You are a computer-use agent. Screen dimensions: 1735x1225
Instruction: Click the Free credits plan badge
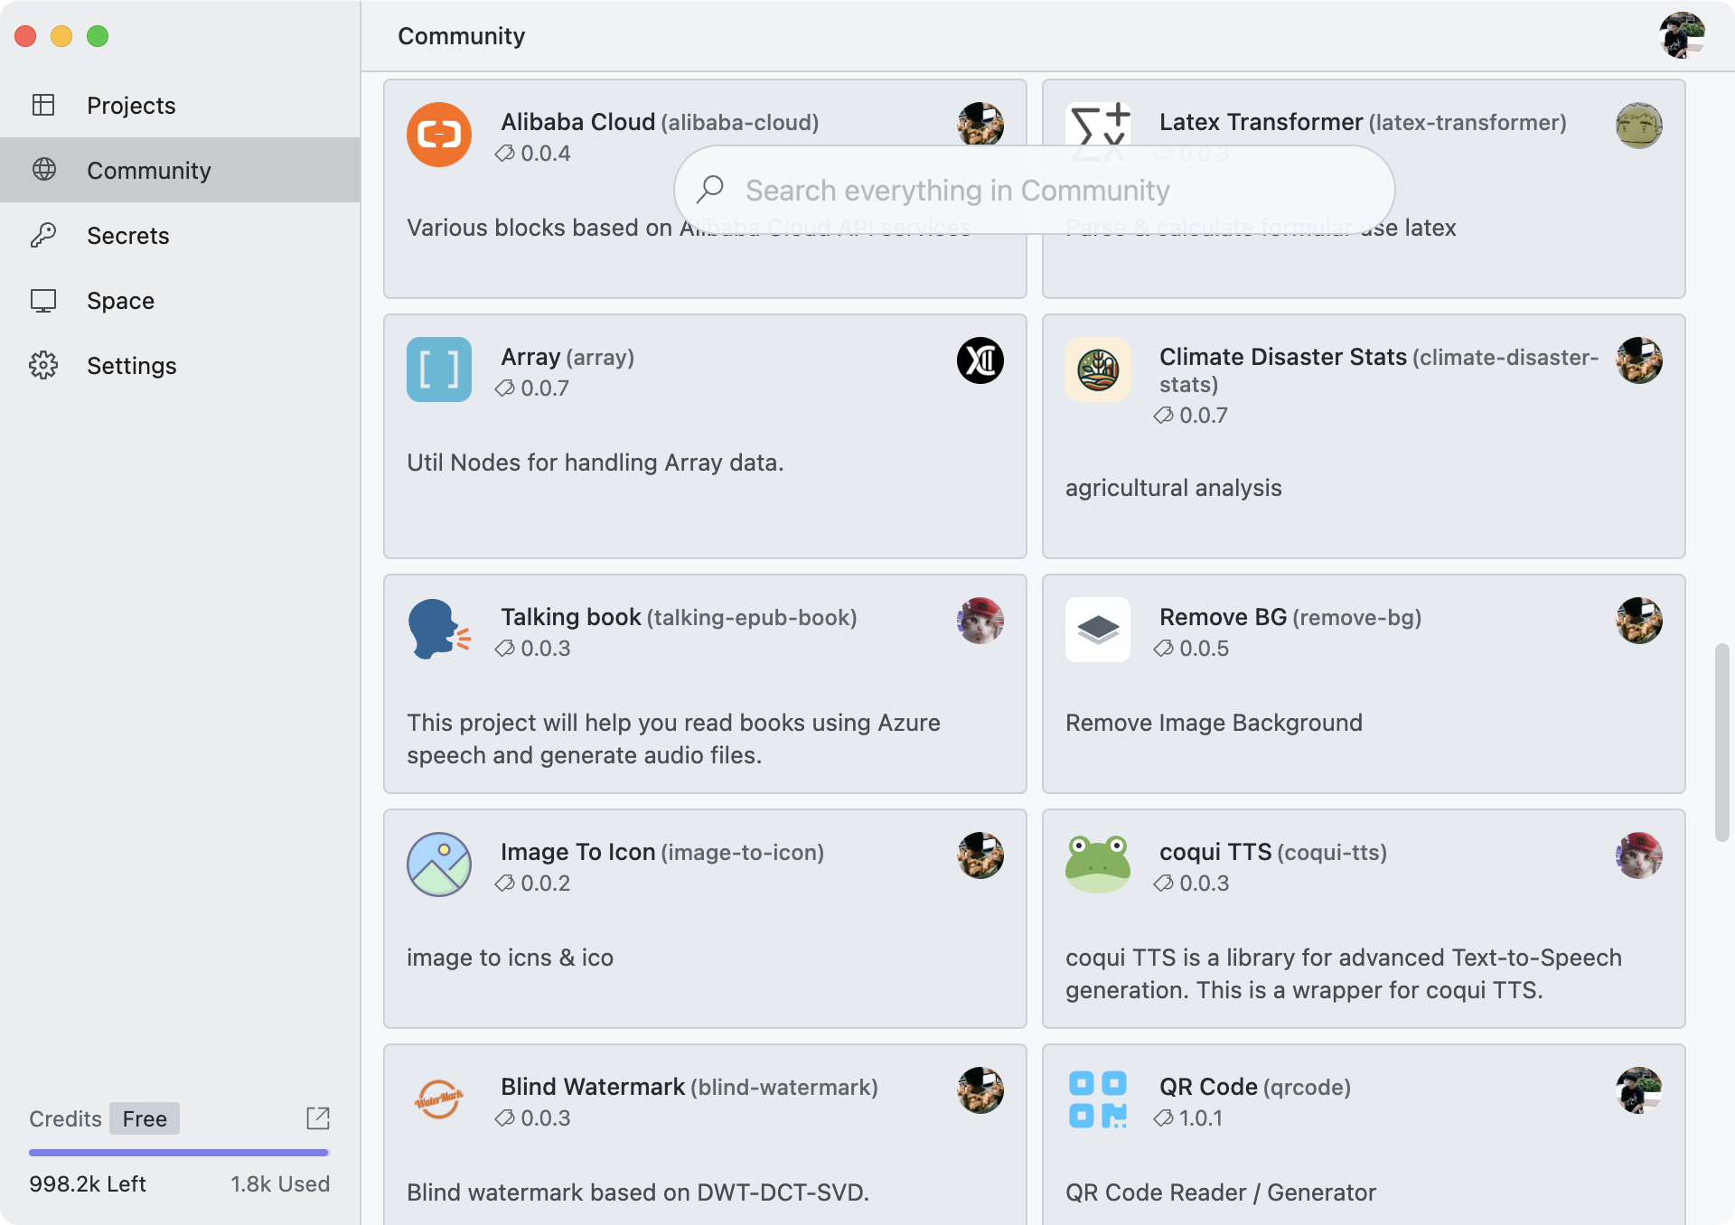click(145, 1118)
